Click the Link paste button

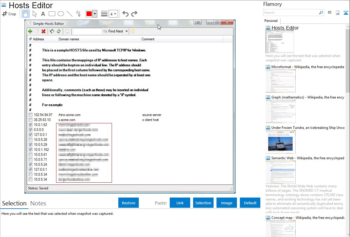click(180, 203)
